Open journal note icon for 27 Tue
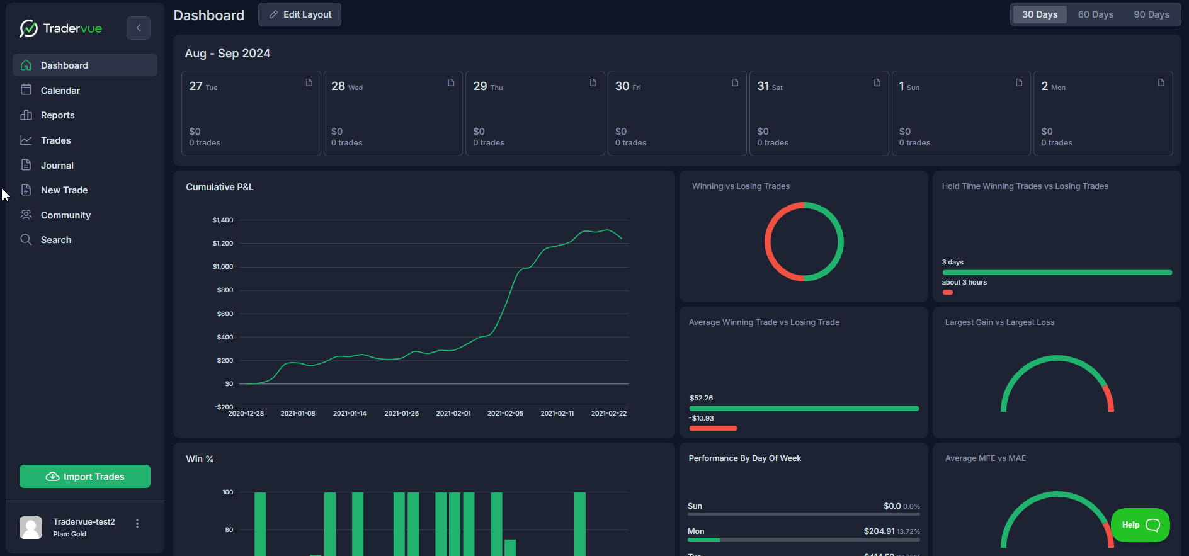Image resolution: width=1189 pixels, height=556 pixels. (309, 82)
